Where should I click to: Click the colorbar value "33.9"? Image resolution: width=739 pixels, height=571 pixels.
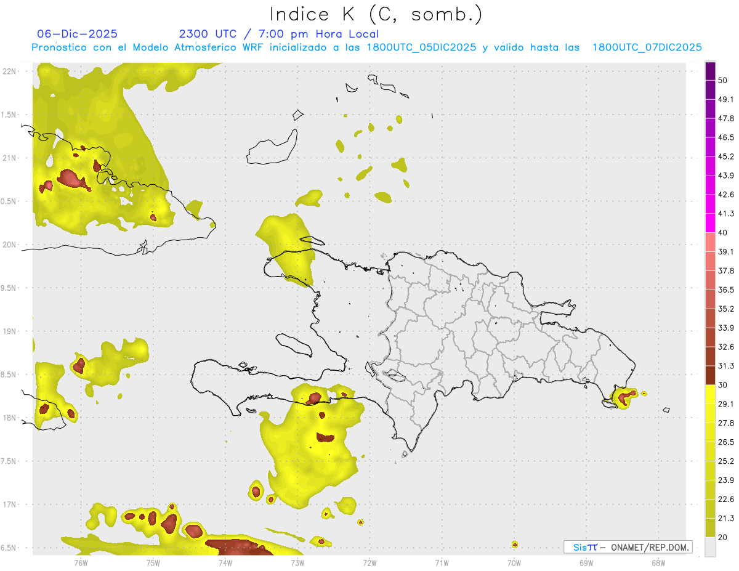tap(726, 328)
